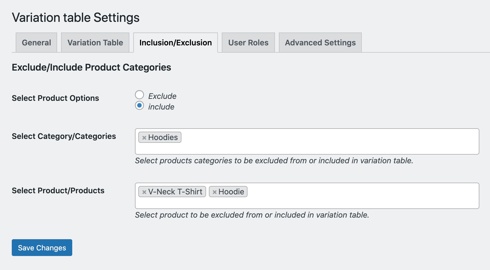Dismiss V-Neck T-Shirt using its x icon
490x270 pixels.
point(144,192)
